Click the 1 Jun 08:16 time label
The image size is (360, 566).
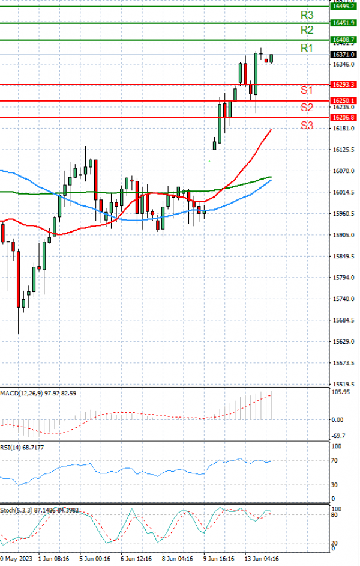click(53, 559)
